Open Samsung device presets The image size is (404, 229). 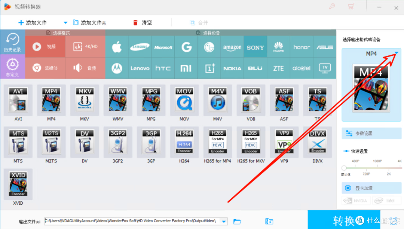click(140, 47)
